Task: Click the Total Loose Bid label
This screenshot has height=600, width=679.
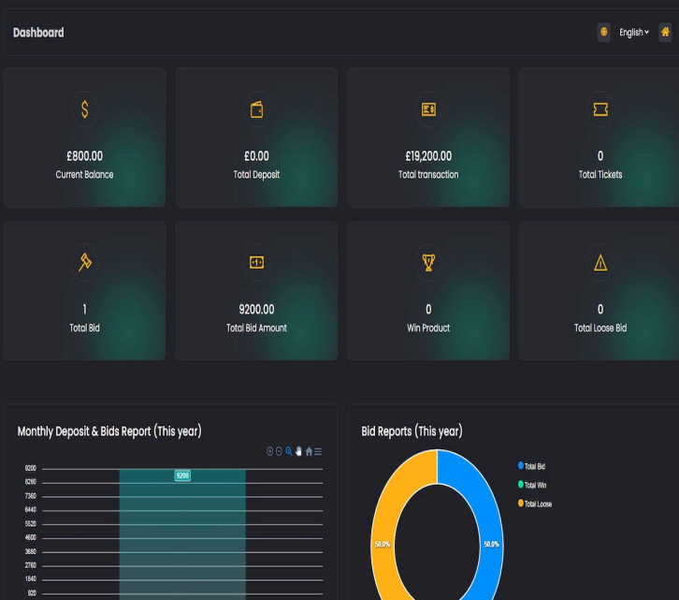Action: pos(600,329)
